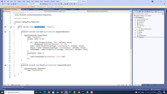167x94 pixels.
Task: Select Program.cs in Solution Explorer
Action: click(x=141, y=37)
